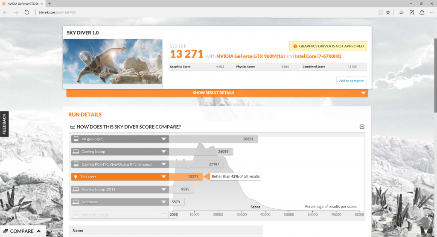Expand the Gaming laptop dropdown arrow

coord(163,152)
